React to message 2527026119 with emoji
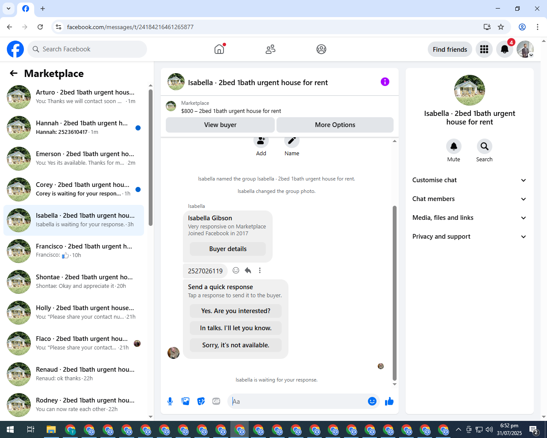Screen dimensions: 547x438 click(x=236, y=270)
